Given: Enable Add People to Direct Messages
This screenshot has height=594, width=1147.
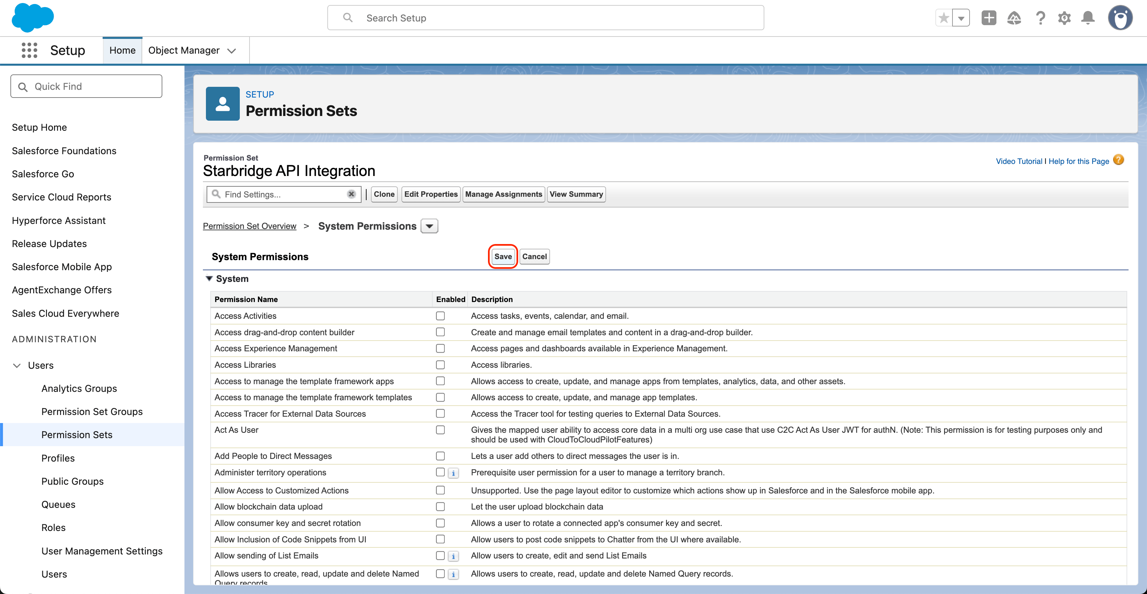Looking at the screenshot, I should [x=440, y=456].
